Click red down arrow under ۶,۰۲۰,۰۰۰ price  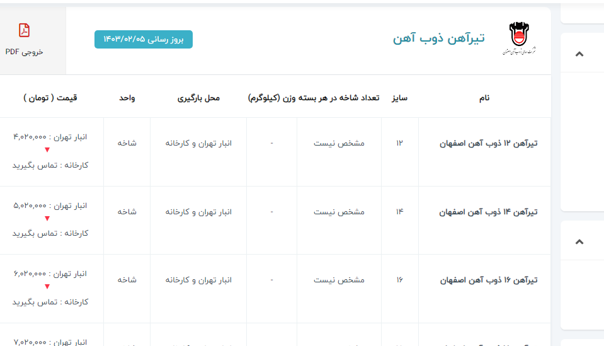pyautogui.click(x=47, y=287)
